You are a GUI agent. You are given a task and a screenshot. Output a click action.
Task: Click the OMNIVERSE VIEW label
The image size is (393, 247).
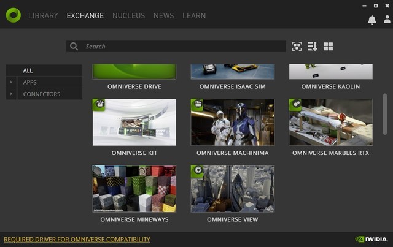(x=233, y=219)
